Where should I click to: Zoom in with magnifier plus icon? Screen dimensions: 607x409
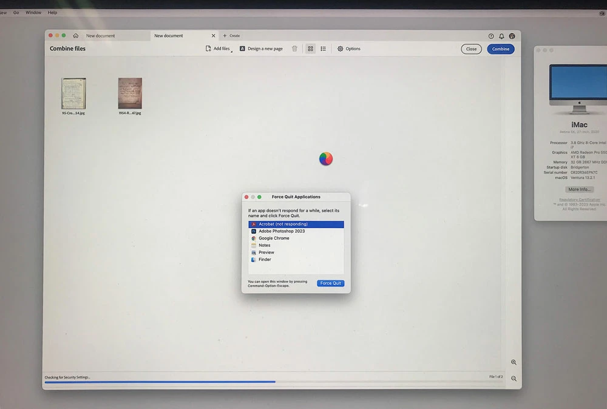(x=514, y=362)
